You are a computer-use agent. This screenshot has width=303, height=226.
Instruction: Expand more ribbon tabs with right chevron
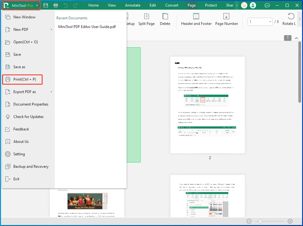237,5
